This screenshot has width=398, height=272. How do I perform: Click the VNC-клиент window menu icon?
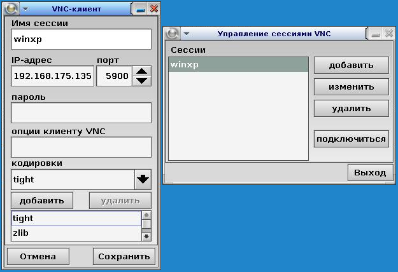[x=12, y=9]
